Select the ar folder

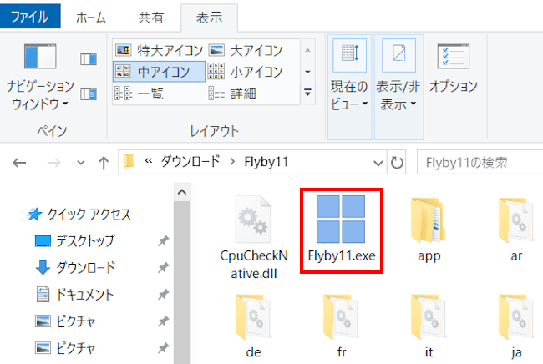[516, 230]
